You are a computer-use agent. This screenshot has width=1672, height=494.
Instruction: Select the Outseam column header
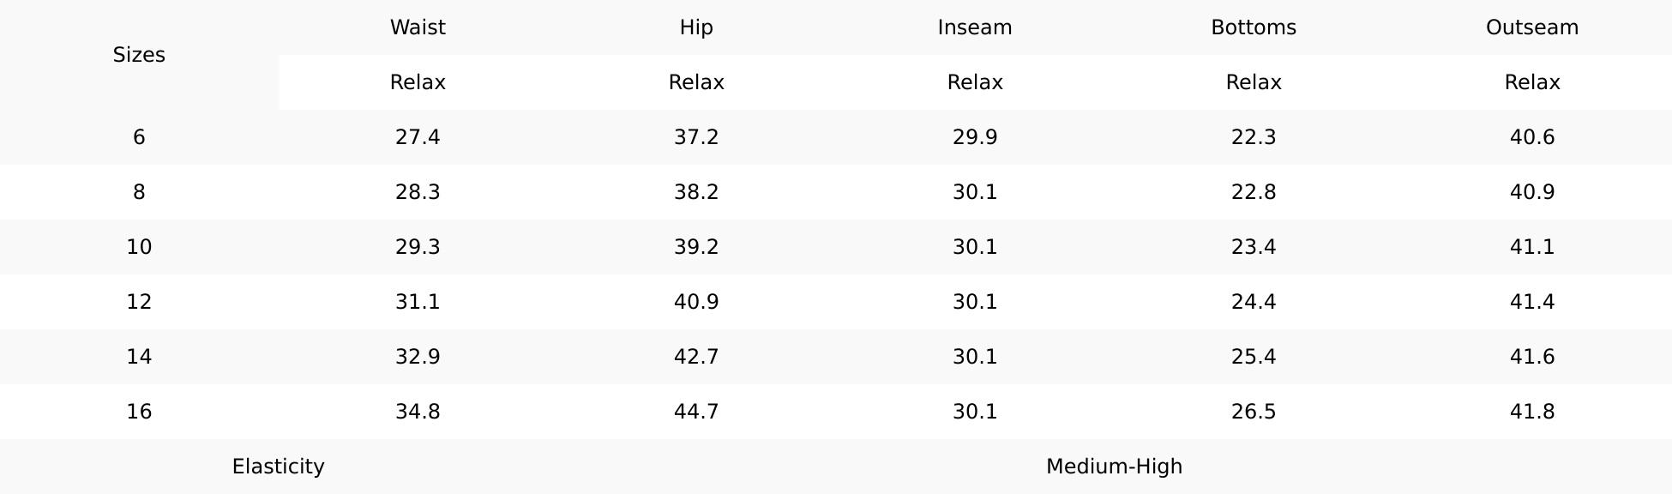(x=1532, y=27)
